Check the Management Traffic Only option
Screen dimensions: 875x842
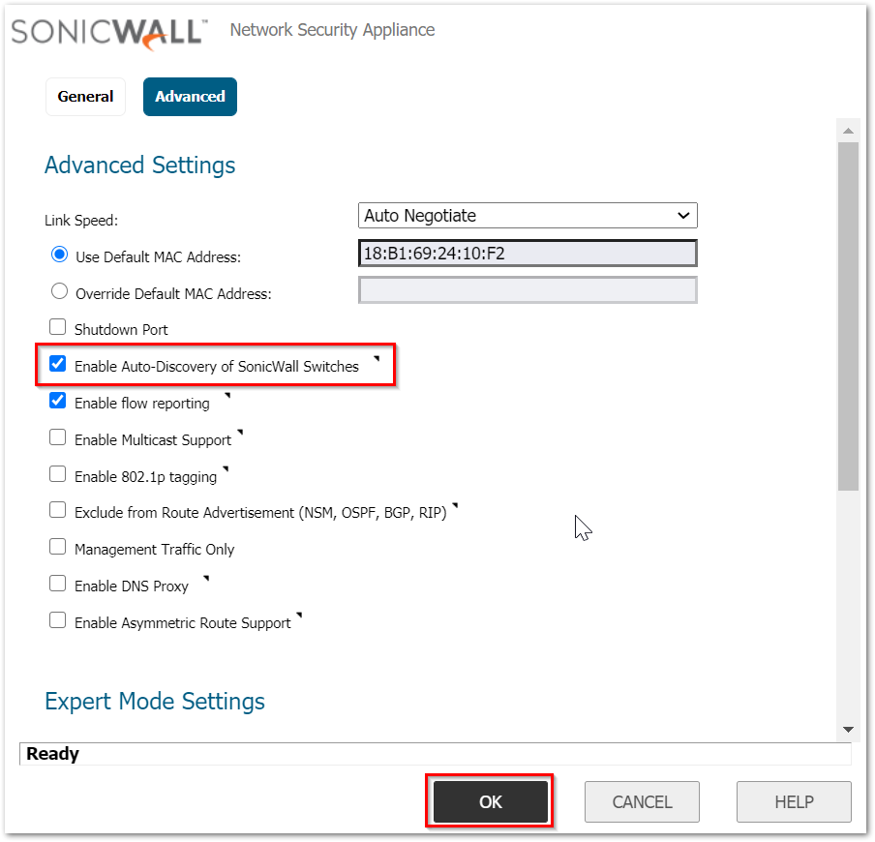click(x=58, y=548)
